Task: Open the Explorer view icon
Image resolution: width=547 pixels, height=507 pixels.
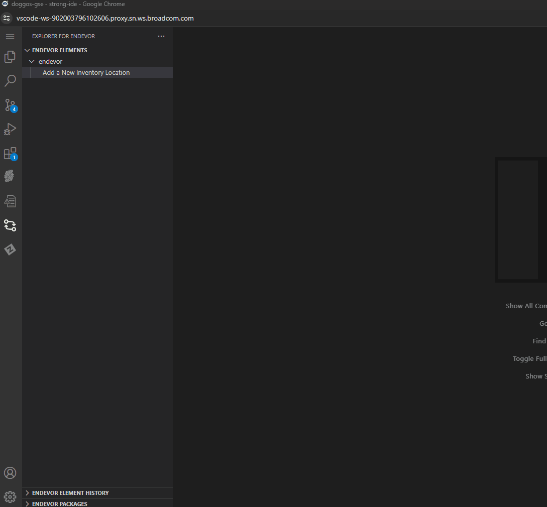Action: tap(10, 57)
